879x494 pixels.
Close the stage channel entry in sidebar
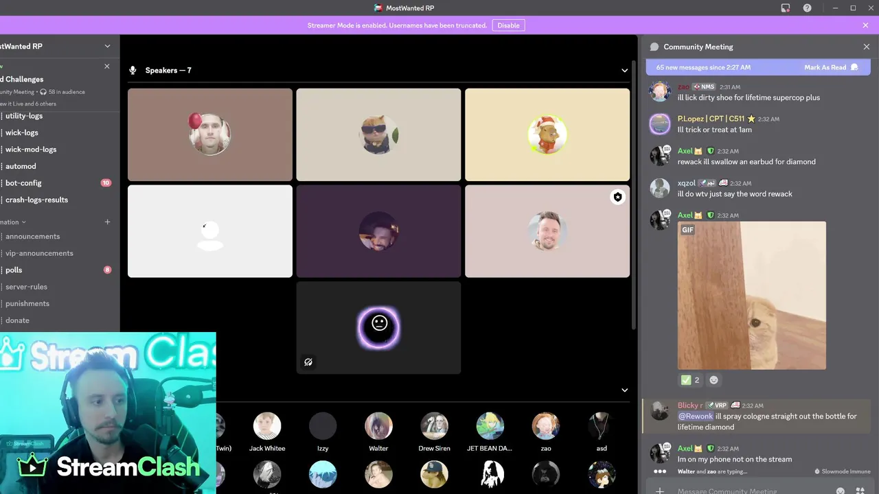(x=106, y=67)
